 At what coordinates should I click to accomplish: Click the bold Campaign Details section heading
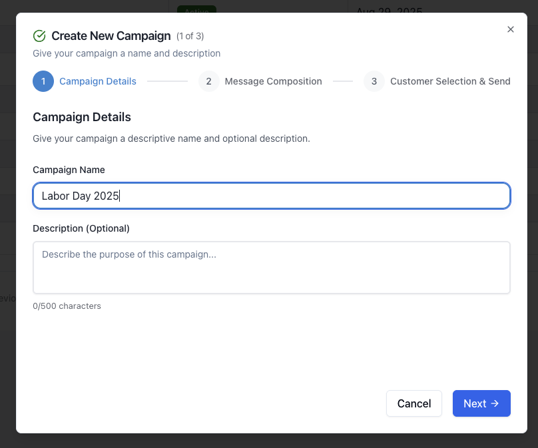[x=82, y=117]
